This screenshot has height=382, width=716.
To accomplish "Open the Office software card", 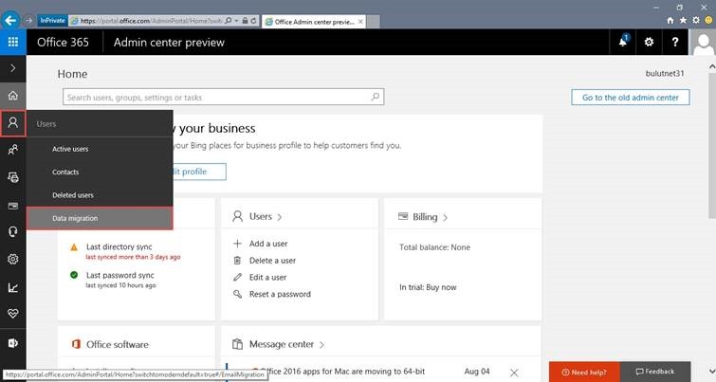I will click(x=118, y=345).
